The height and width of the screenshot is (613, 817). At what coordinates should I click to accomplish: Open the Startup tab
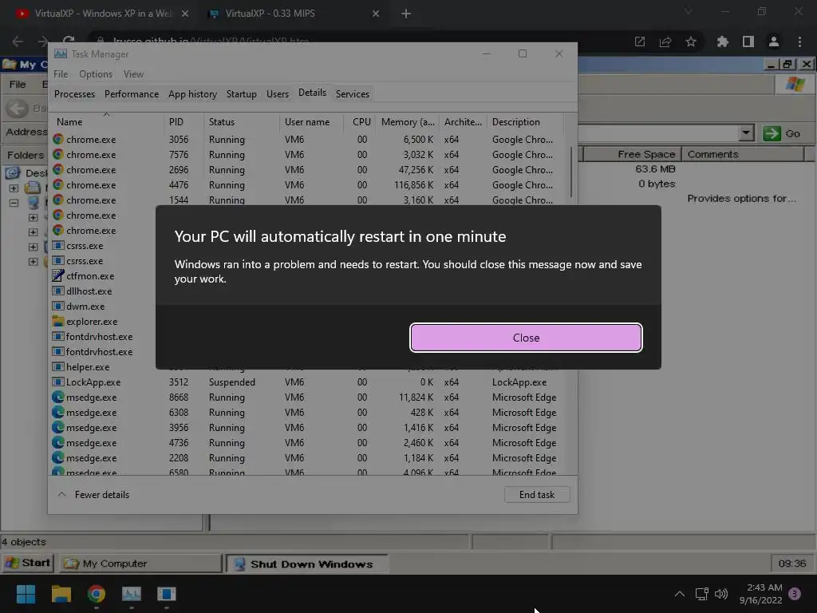(241, 94)
